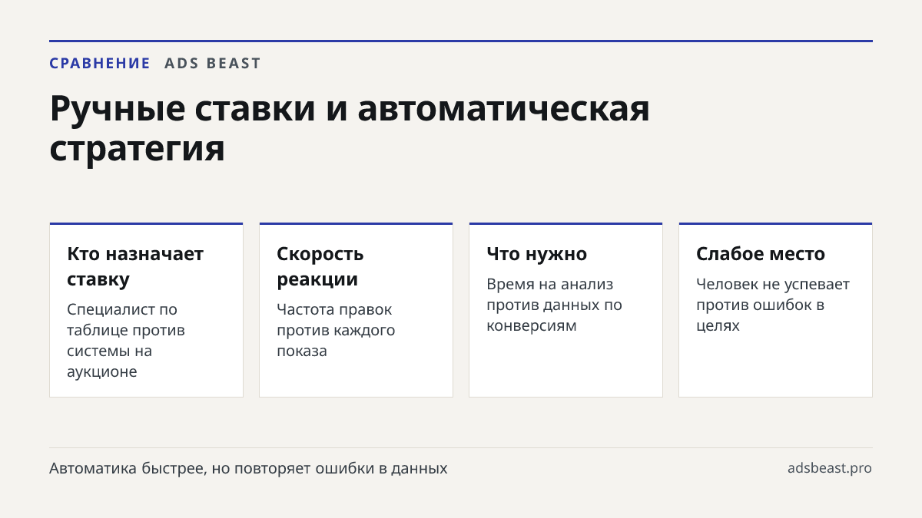This screenshot has width=922, height=518.
Task: Click the 'СРАВНЕНИЕ' label
Action: (100, 64)
